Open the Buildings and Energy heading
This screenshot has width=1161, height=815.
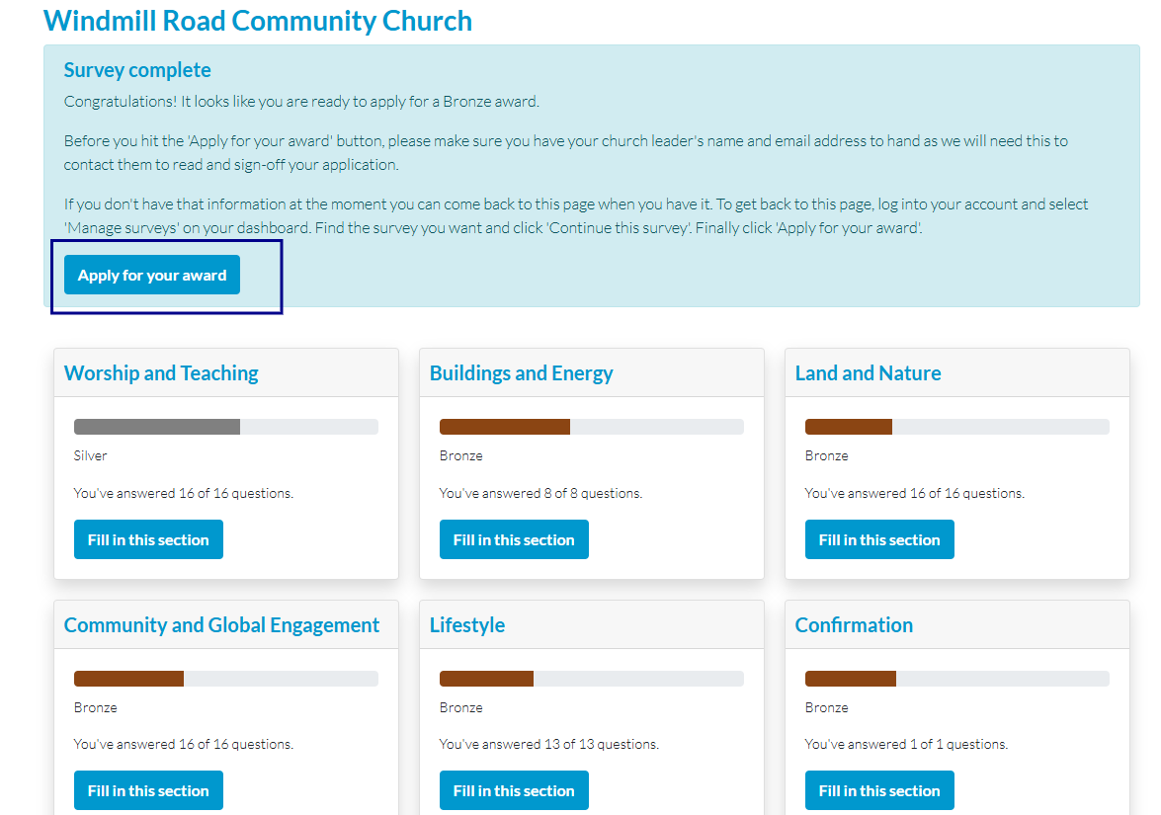[x=522, y=373]
